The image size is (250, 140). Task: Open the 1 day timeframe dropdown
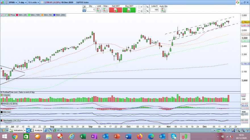(x=23, y=2)
